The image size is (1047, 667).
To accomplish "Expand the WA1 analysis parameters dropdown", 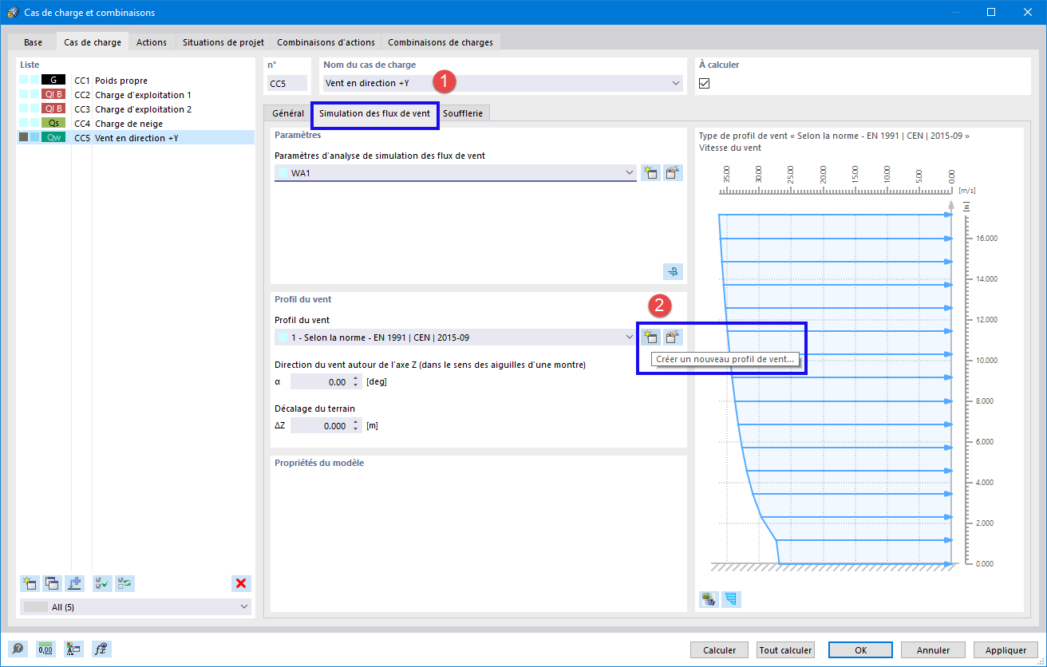I will pyautogui.click(x=630, y=173).
